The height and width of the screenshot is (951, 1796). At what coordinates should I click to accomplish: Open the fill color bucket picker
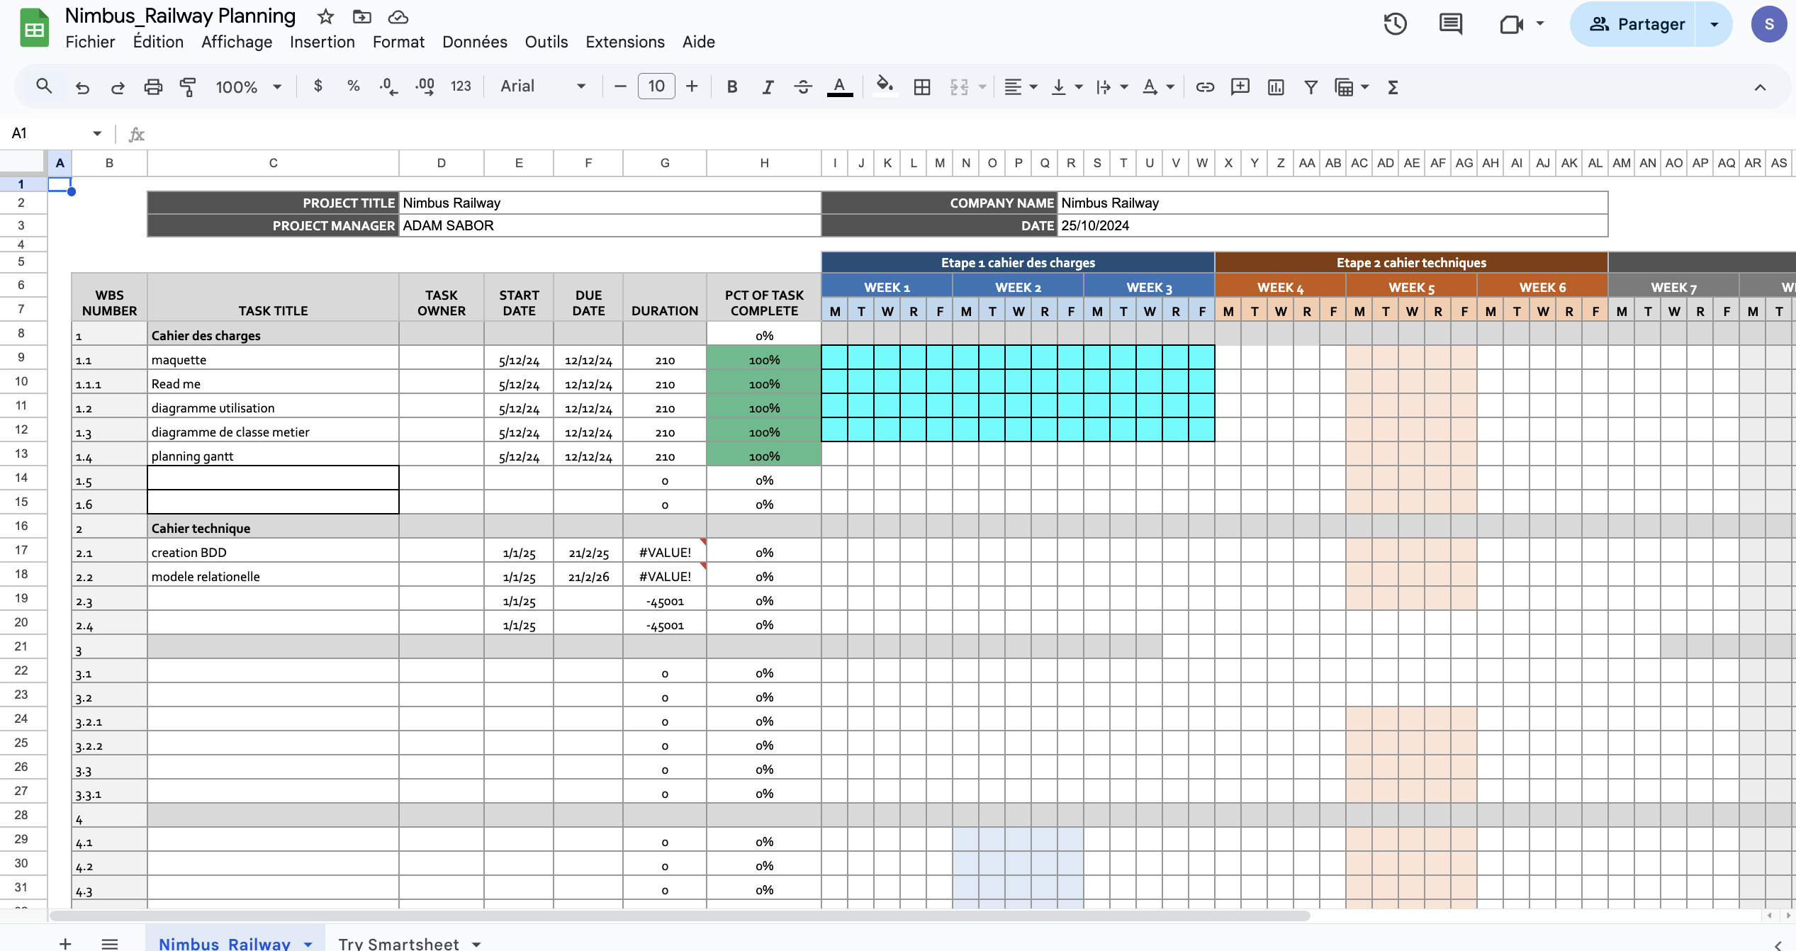[x=884, y=86]
